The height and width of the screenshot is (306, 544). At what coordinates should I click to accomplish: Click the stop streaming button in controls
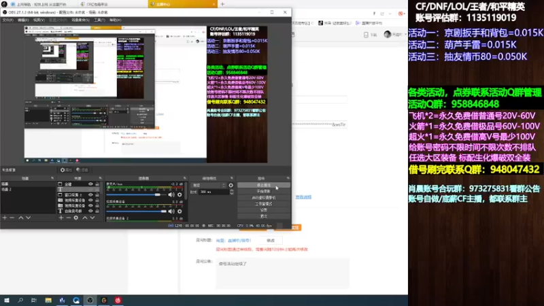pyautogui.click(x=264, y=185)
